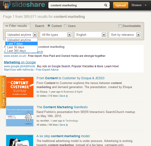
Task: Choose Uploaded anytime in the list
Action: (x=21, y=40)
